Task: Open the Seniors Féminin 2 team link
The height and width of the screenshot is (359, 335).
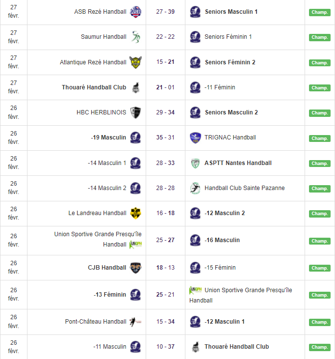Action: [230, 62]
